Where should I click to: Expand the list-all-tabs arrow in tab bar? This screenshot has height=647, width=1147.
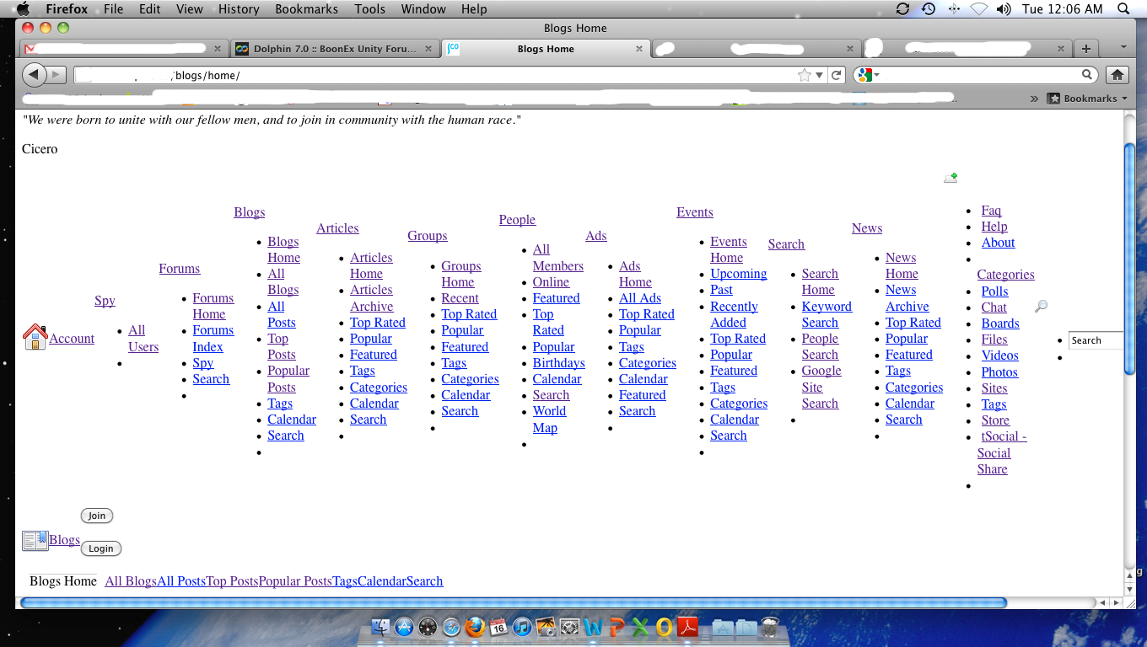coord(1123,48)
